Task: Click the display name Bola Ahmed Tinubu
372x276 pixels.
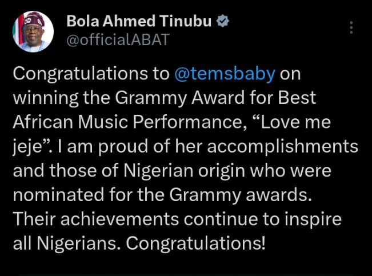Action: tap(138, 22)
